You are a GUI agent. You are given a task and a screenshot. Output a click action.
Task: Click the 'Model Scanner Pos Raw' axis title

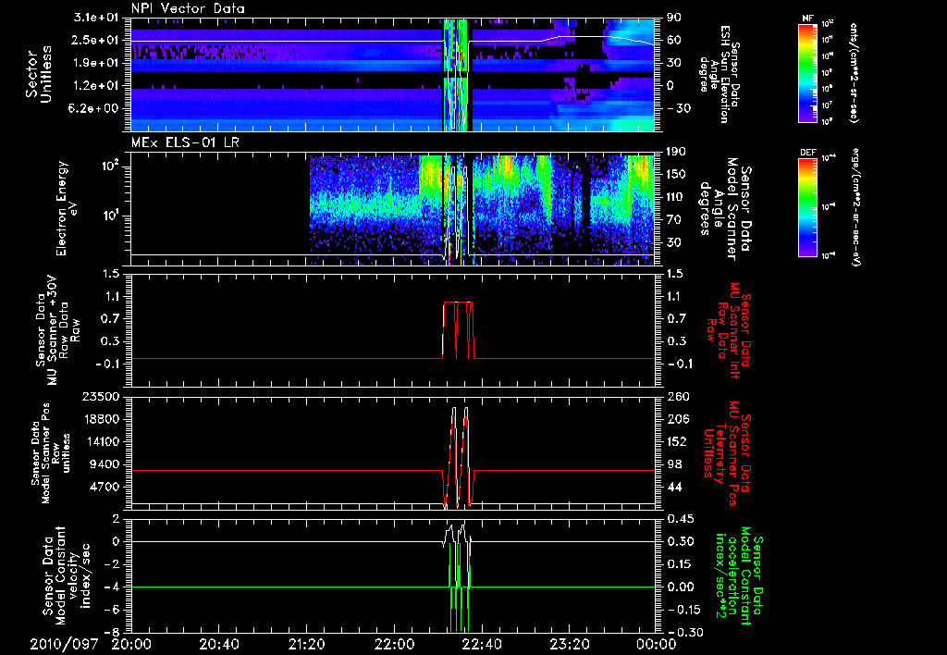coord(51,453)
